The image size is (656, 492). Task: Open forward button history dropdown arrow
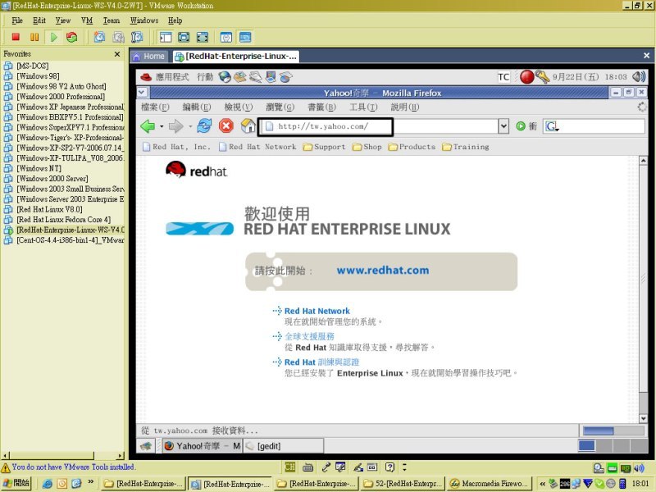point(190,126)
